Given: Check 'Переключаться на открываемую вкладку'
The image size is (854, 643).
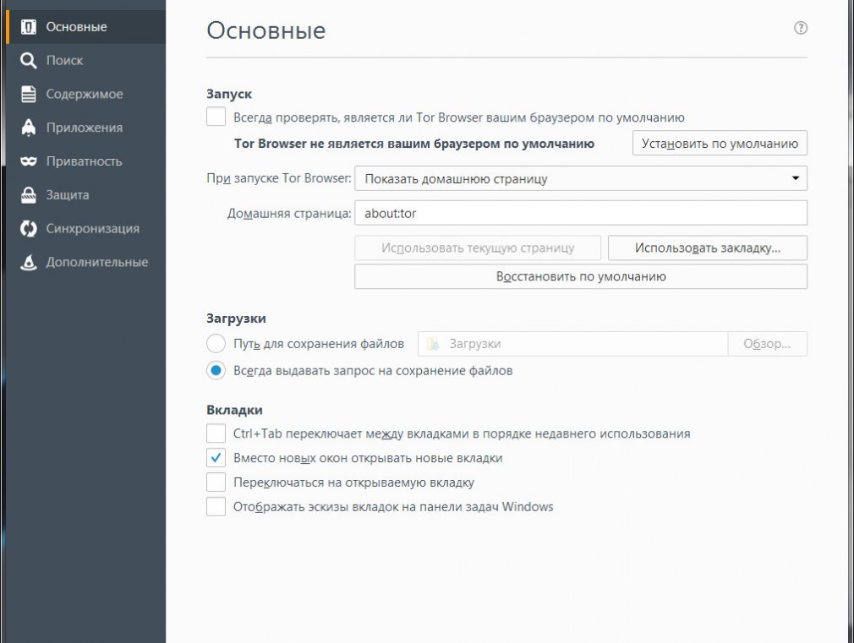Looking at the screenshot, I should click(216, 482).
